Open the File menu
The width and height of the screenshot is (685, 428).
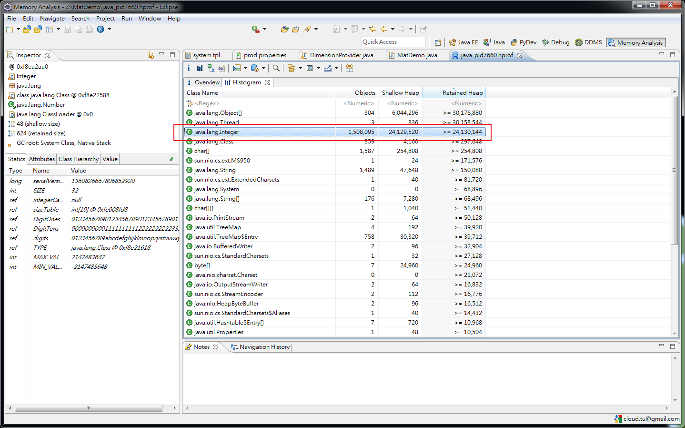coord(11,19)
